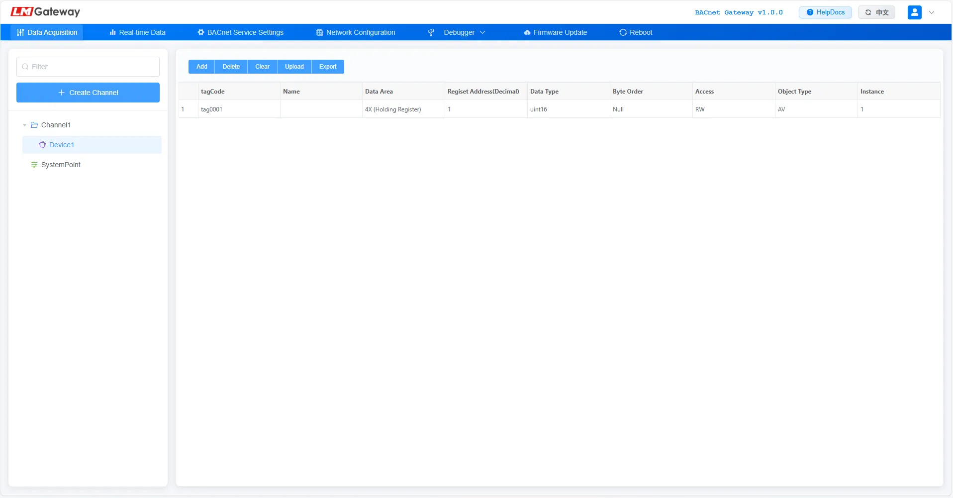Collapse the Channel1 tree arrow
The image size is (953, 498).
[24, 125]
